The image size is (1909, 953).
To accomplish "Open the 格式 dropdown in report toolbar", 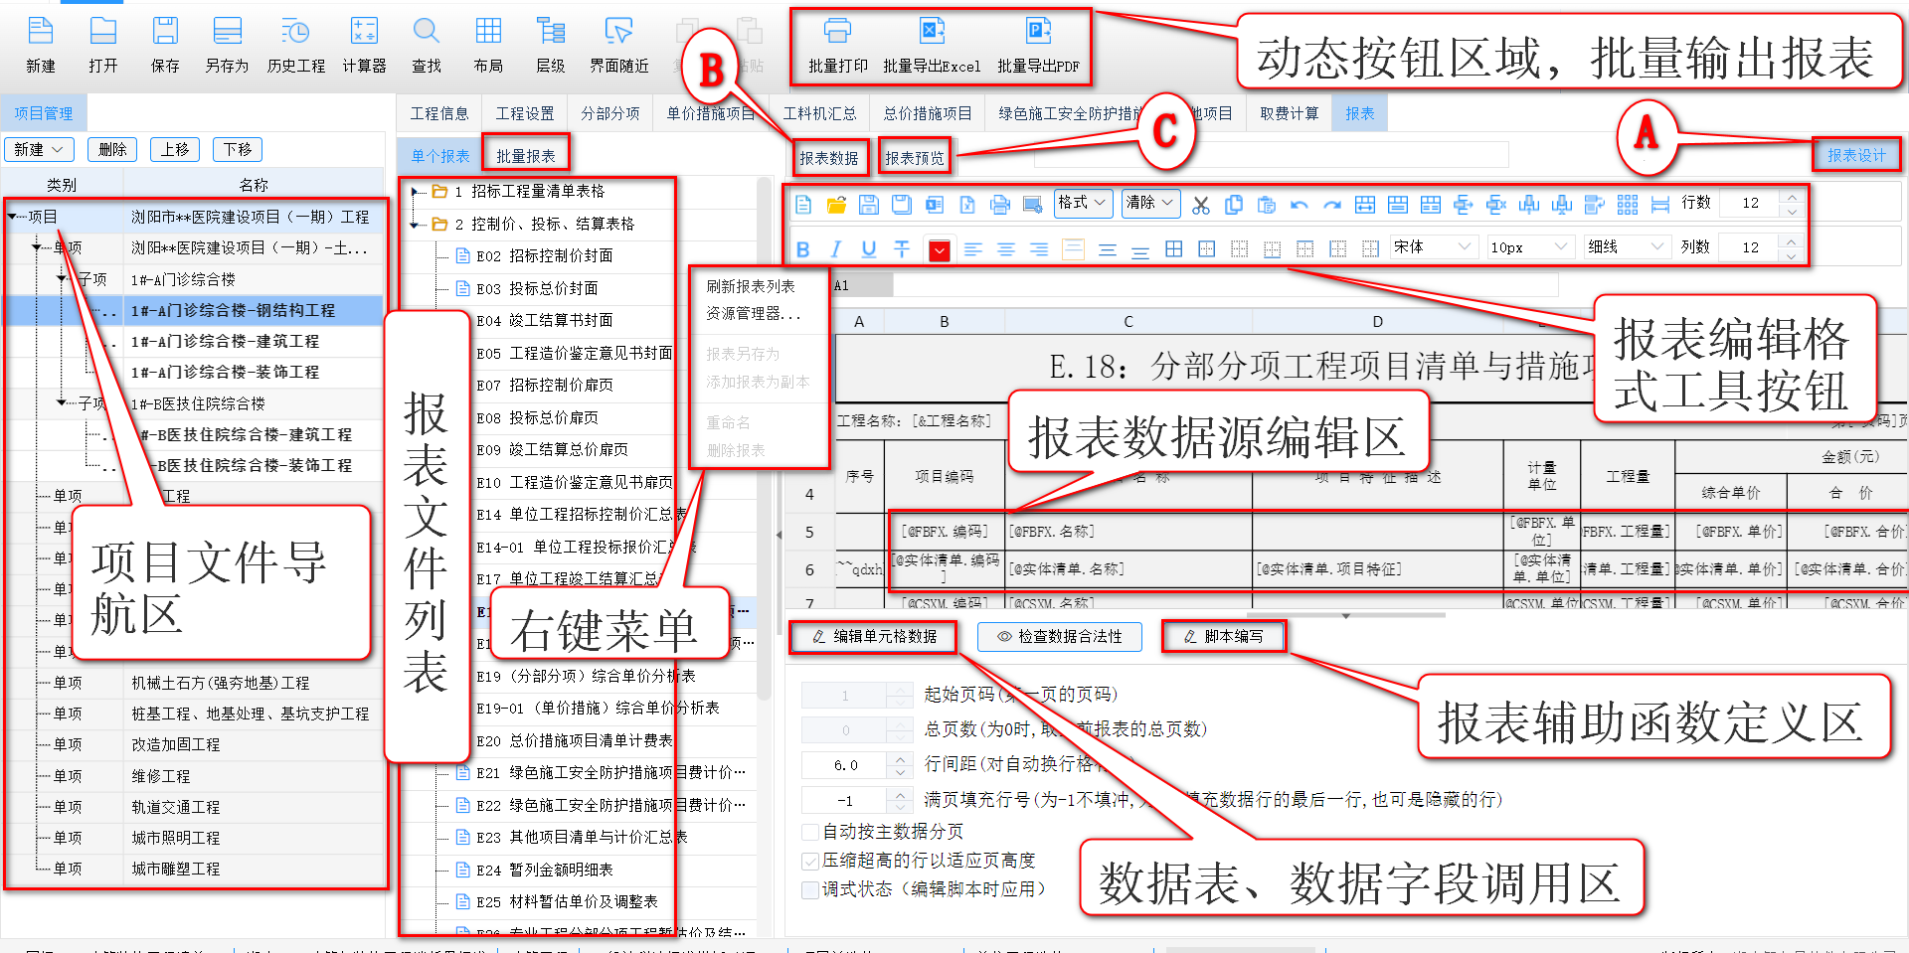I will point(1083,202).
